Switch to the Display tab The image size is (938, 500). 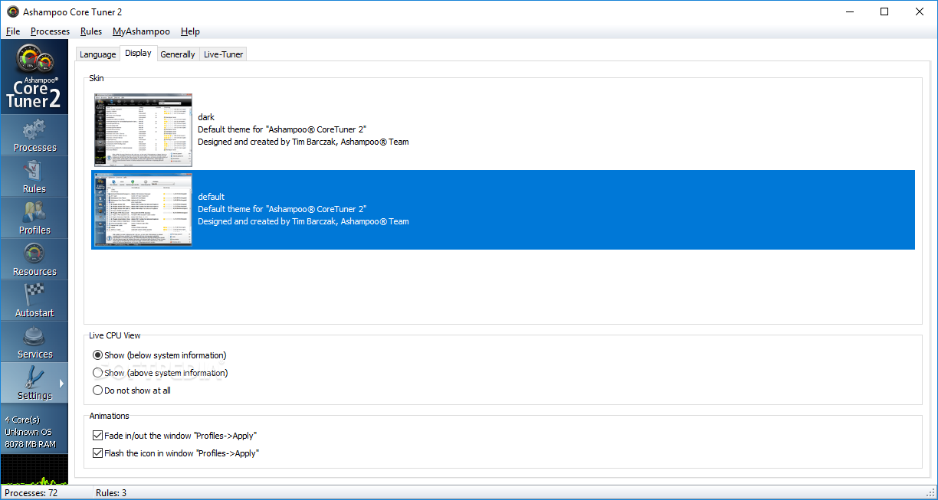tap(139, 54)
